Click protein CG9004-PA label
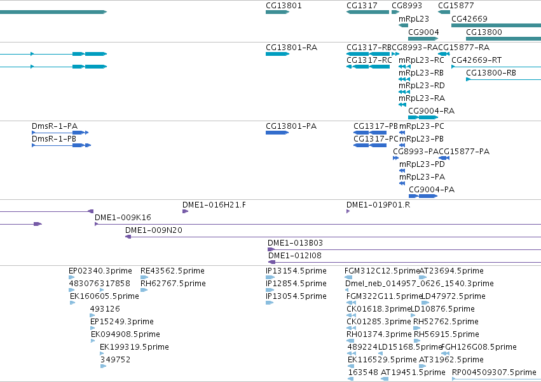This screenshot has width=541, height=382. pyautogui.click(x=432, y=190)
